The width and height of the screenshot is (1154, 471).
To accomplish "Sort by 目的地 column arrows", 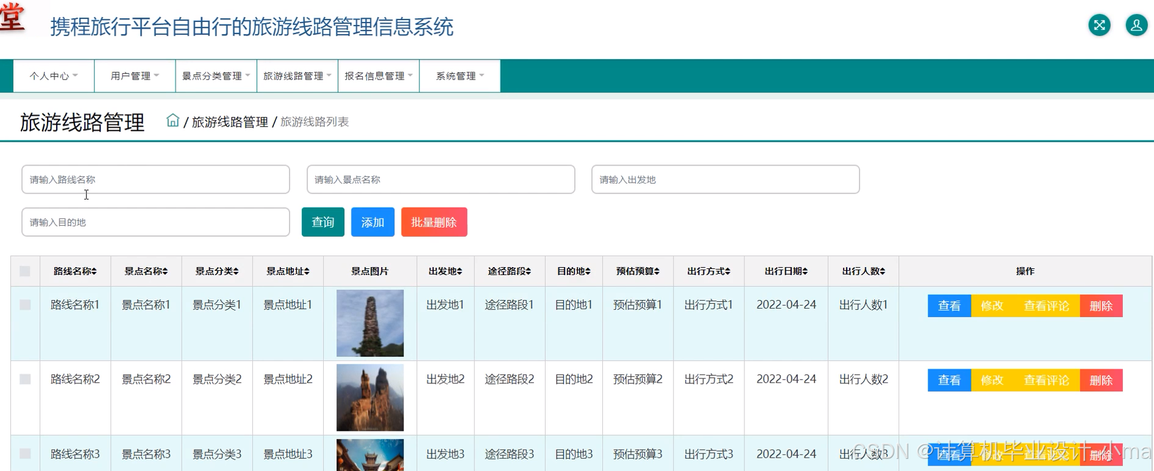I will point(588,271).
